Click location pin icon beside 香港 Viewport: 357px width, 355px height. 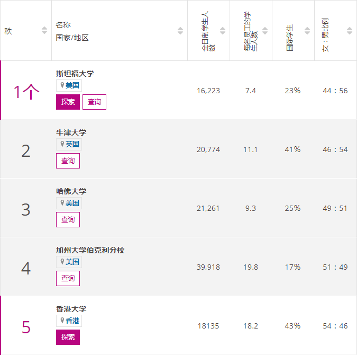pos(62,321)
